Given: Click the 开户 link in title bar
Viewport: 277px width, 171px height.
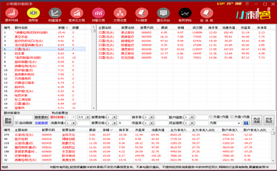Looking at the screenshot, I should point(230,4).
